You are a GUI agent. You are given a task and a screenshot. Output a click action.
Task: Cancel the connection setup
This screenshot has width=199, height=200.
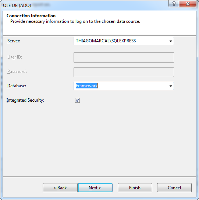[x=174, y=187]
